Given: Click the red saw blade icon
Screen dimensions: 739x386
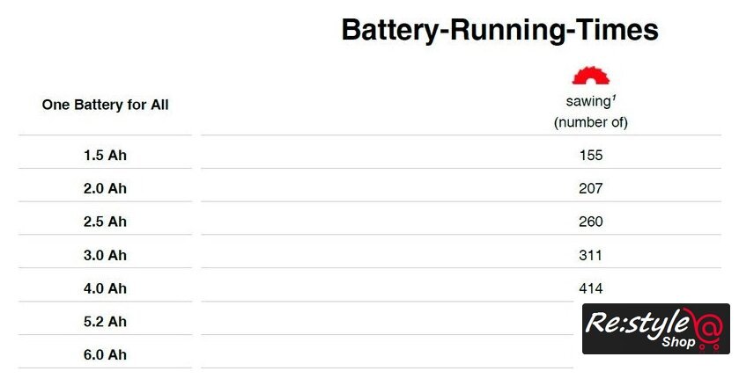Looking at the screenshot, I should (x=590, y=76).
